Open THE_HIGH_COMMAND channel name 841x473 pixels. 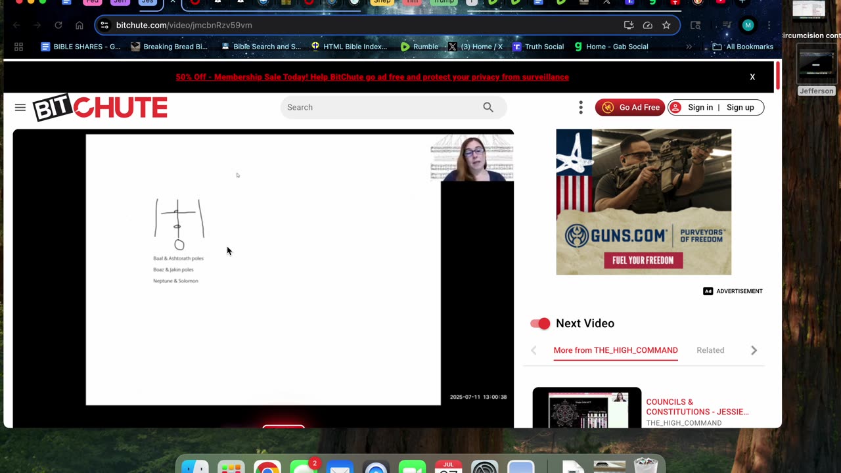[683, 423]
